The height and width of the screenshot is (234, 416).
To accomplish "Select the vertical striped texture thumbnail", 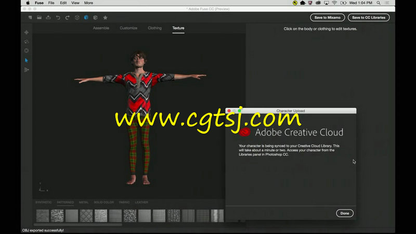I will point(159,216).
